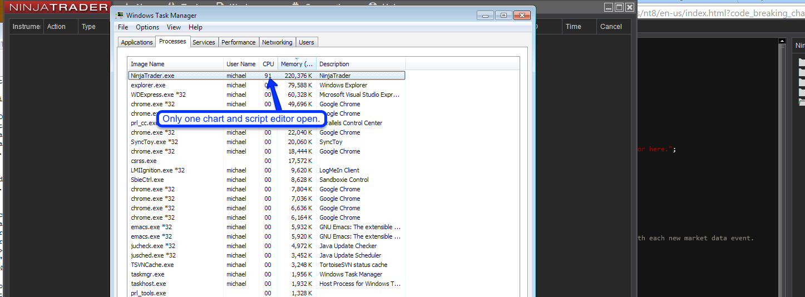This screenshot has height=297, width=805.
Task: Sort processes by CPU column header
Action: pyautogui.click(x=269, y=64)
